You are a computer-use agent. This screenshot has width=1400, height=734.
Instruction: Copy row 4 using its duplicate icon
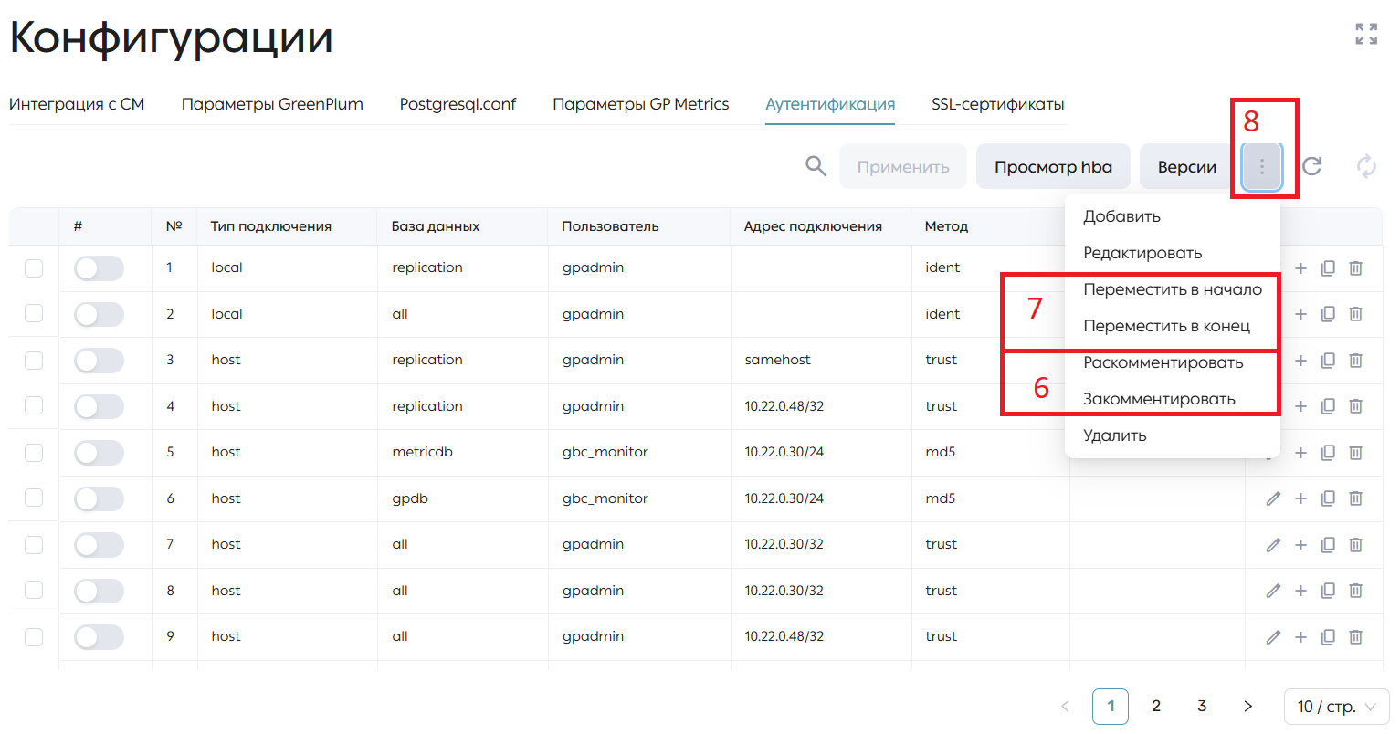pos(1328,406)
